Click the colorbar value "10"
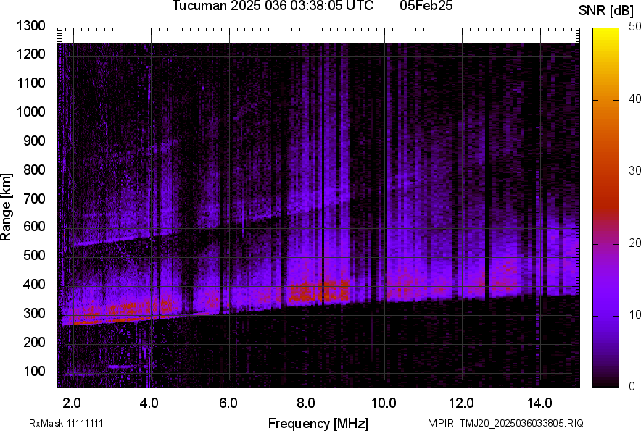 (634, 314)
